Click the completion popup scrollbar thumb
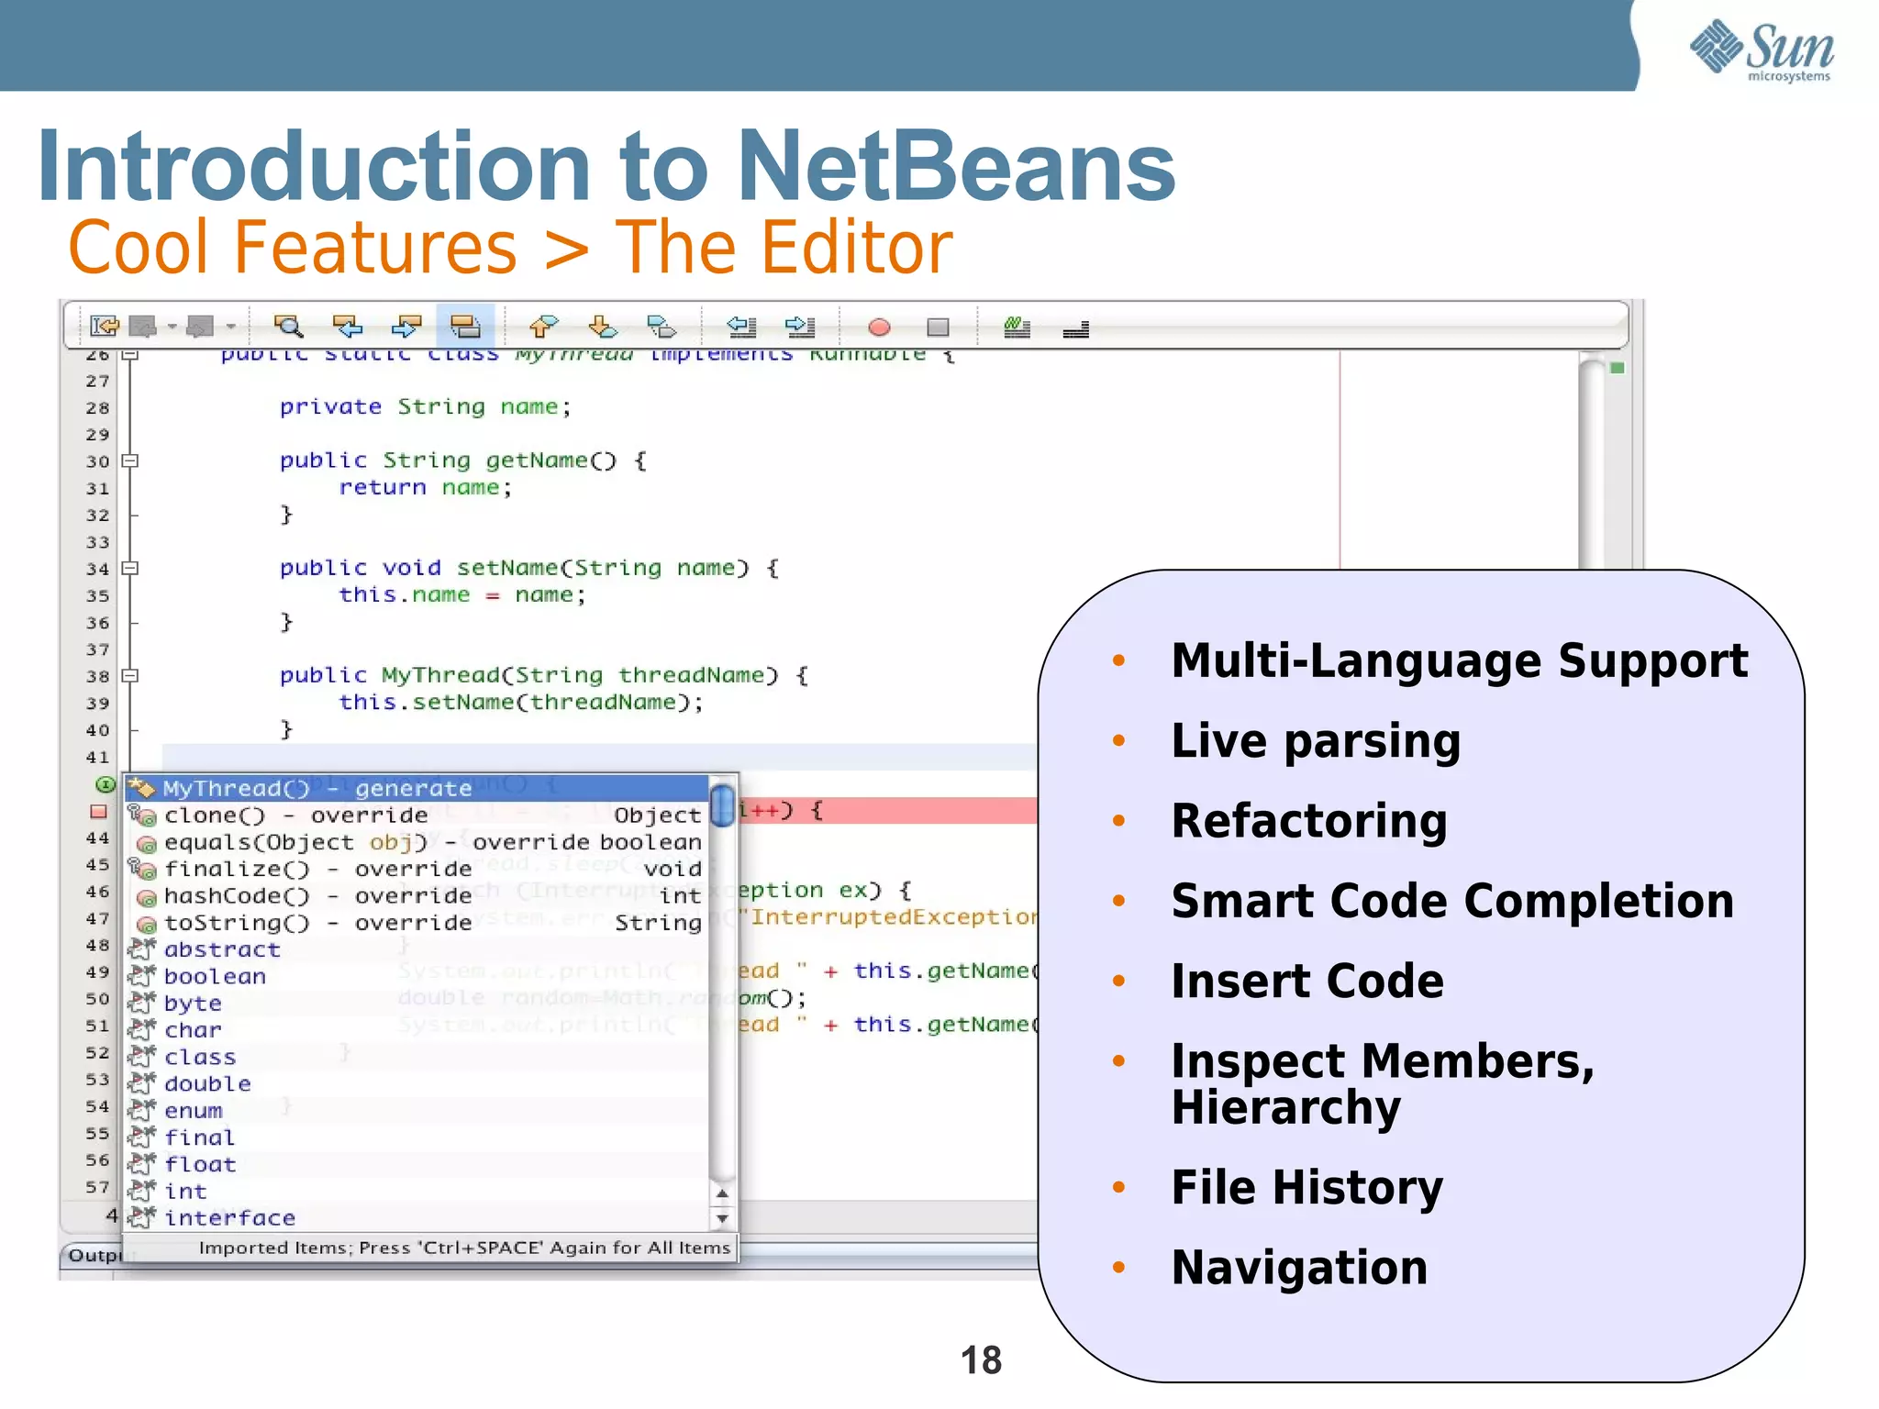Screen dimensions: 1879x1409 (723, 805)
